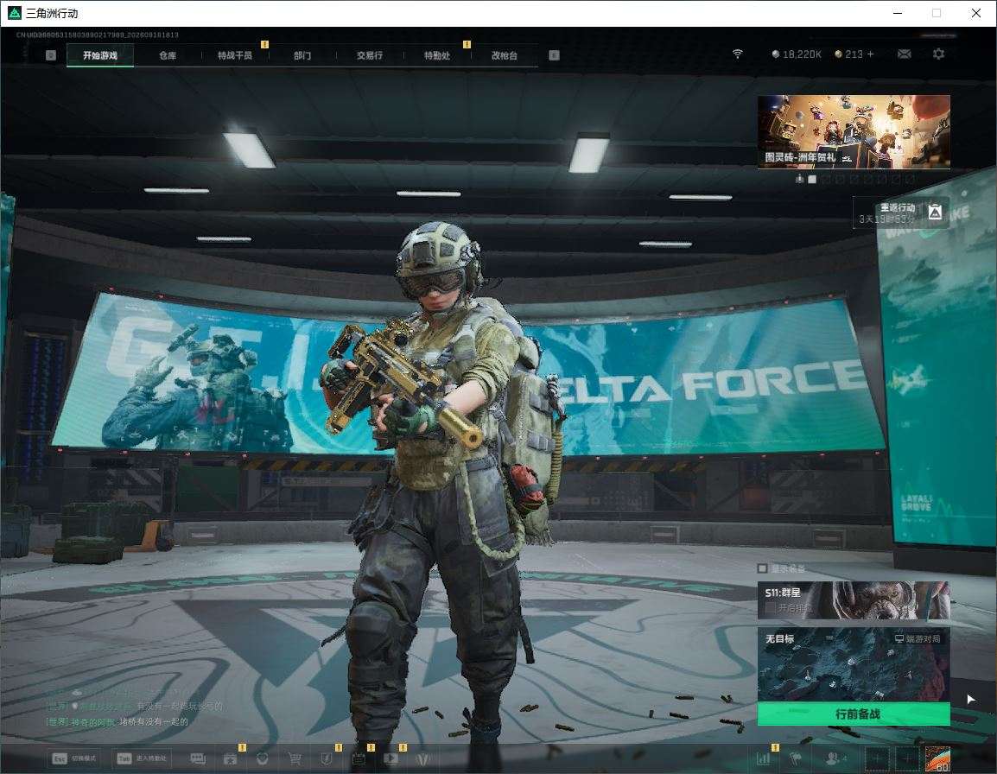The height and width of the screenshot is (774, 997).
Task: Click the right tab-navigation key icon
Action: coord(555,55)
